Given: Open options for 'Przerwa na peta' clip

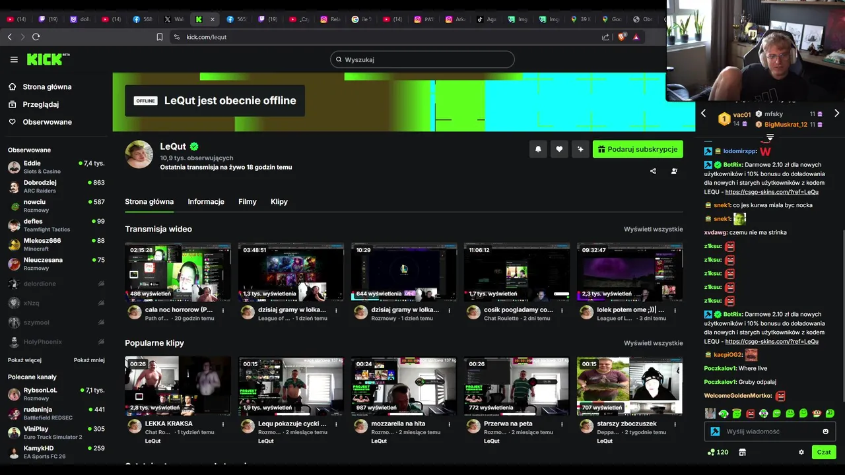Looking at the screenshot, I should (562, 424).
